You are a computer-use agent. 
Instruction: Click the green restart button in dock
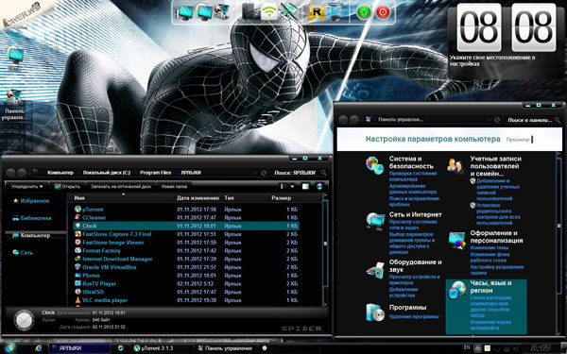364,12
